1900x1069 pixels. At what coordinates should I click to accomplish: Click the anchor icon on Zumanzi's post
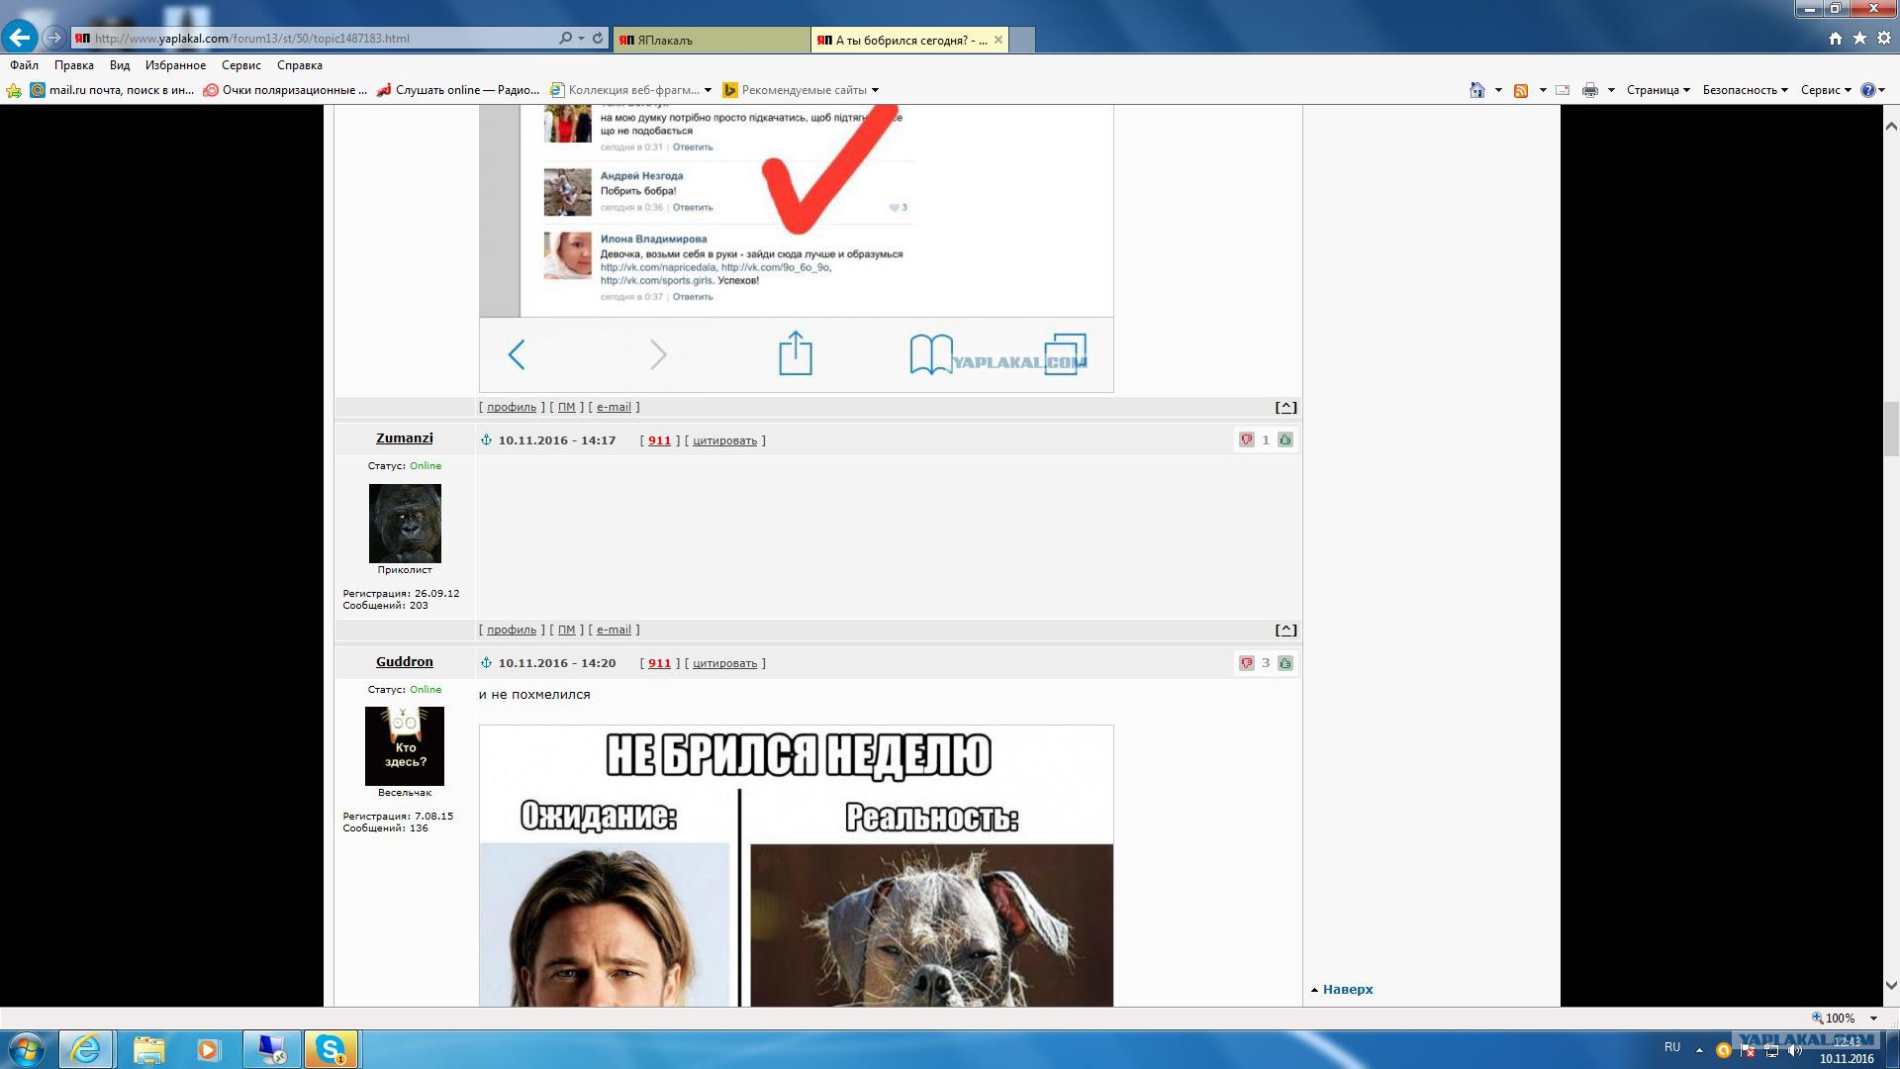point(486,439)
